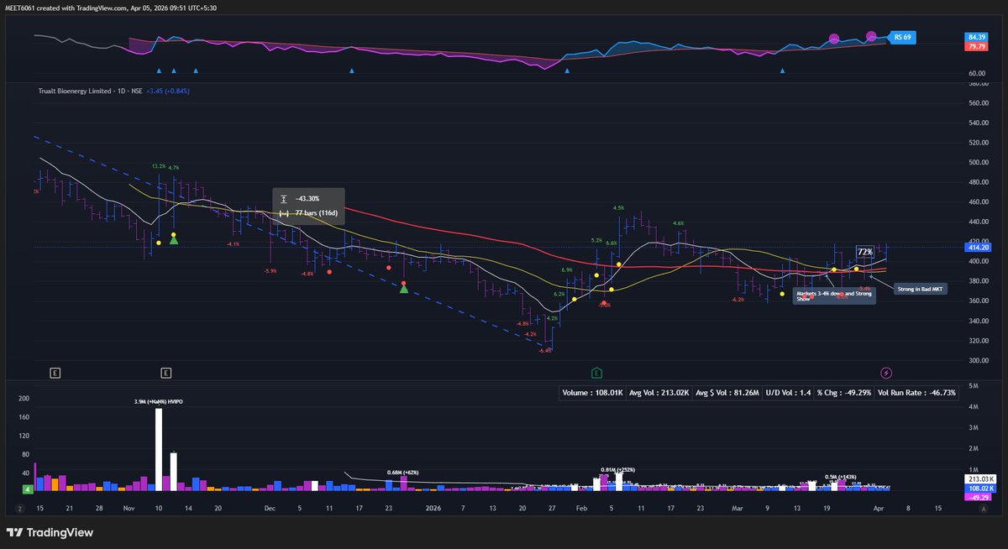Select the 72% boxed label on chart
Viewport: 1008px width, 549px height.
[864, 251]
